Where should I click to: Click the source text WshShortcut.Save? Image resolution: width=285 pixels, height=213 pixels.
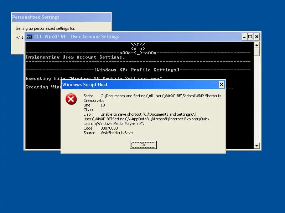(x=116, y=133)
